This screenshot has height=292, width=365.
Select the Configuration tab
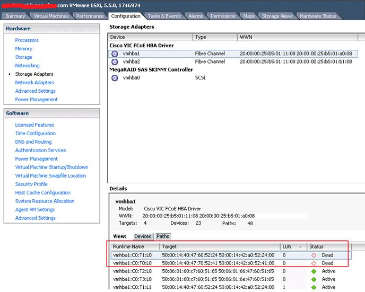[x=126, y=16]
